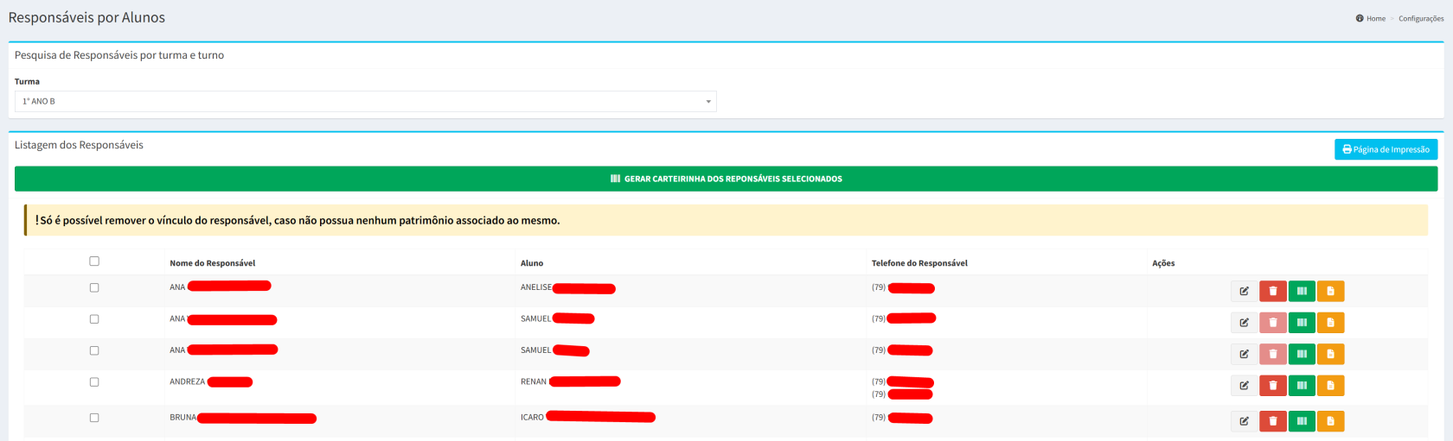
Task: Edit the ANDREZA responsável entry
Action: [1244, 386]
